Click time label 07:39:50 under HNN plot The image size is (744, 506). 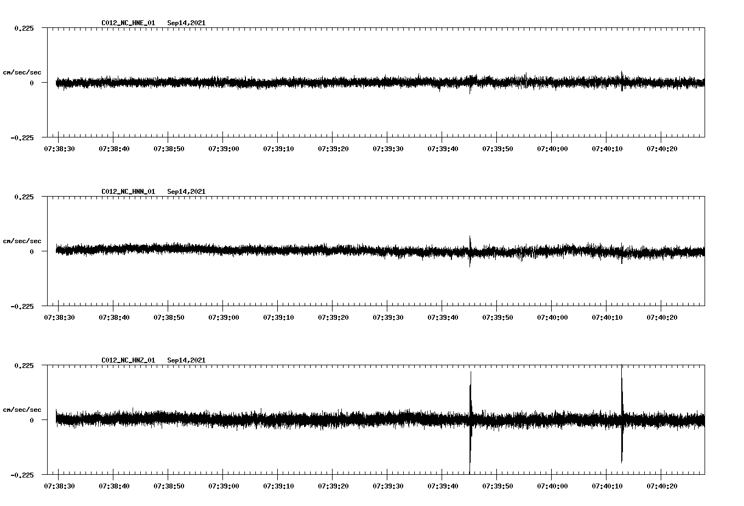[x=497, y=318]
